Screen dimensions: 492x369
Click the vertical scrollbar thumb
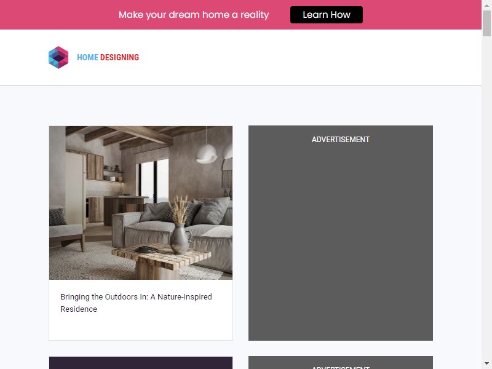[486, 23]
